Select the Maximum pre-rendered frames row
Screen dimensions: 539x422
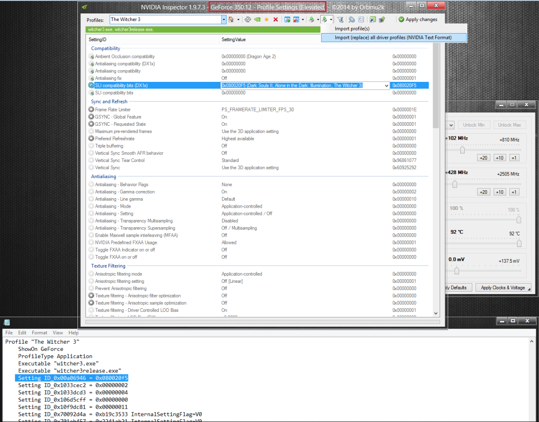point(259,132)
